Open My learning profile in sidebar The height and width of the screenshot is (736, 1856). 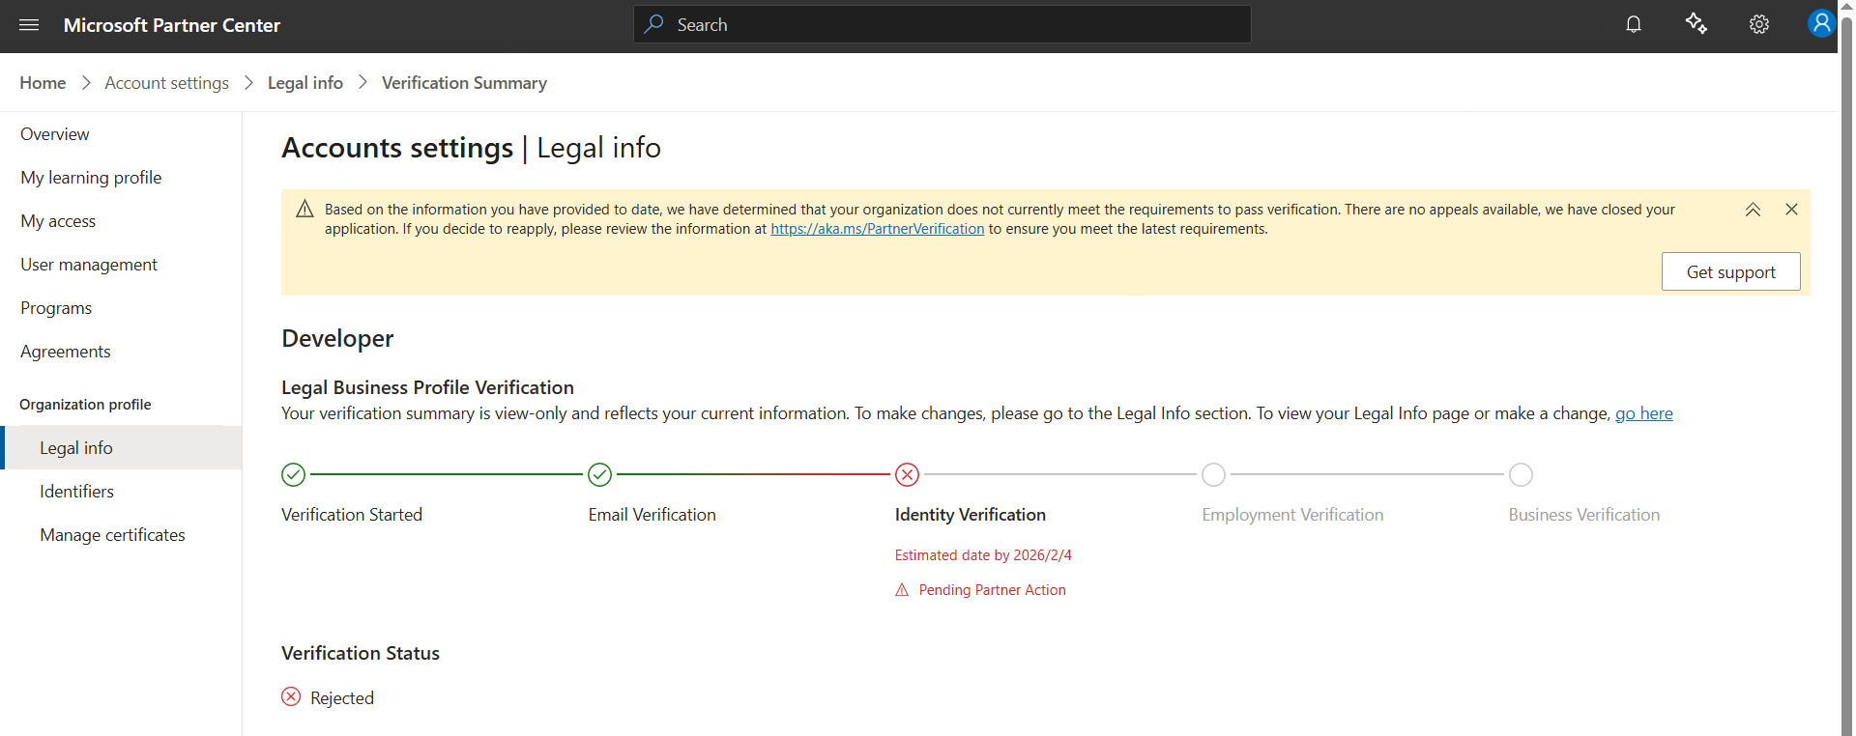click(121, 178)
